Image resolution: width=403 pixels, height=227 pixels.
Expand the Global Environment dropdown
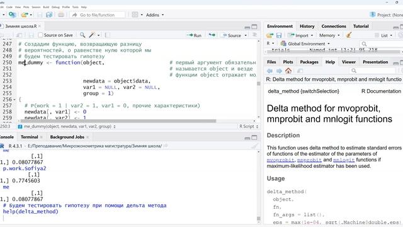[x=305, y=44]
